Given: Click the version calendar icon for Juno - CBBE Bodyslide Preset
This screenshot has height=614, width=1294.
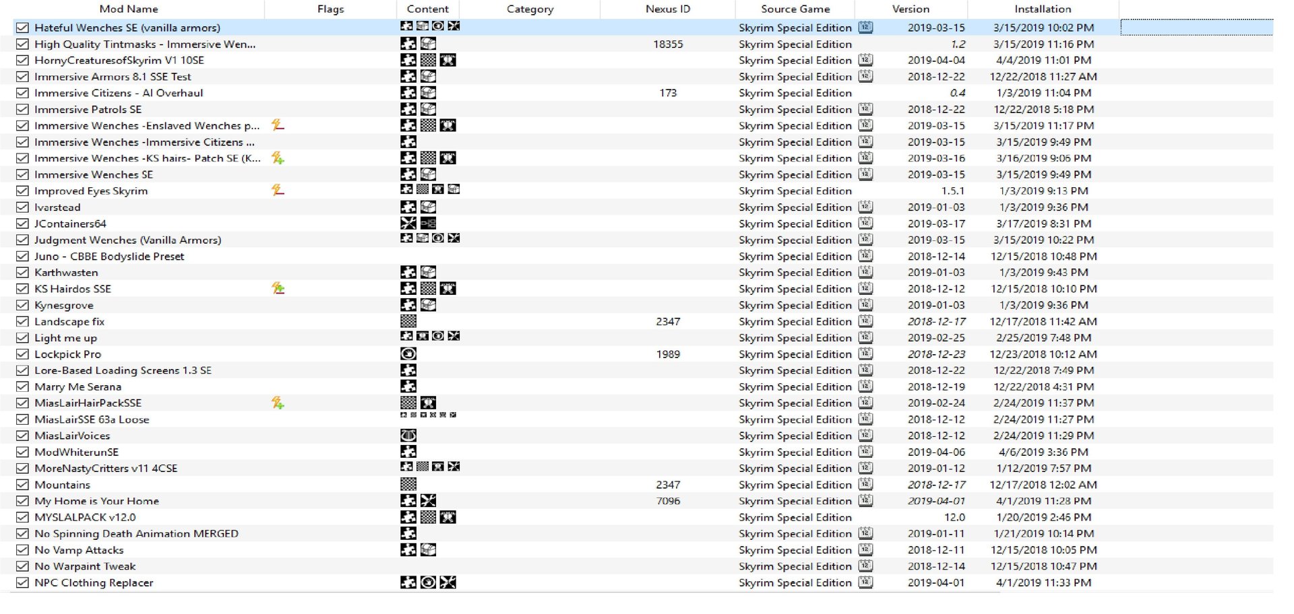Looking at the screenshot, I should coord(866,257).
